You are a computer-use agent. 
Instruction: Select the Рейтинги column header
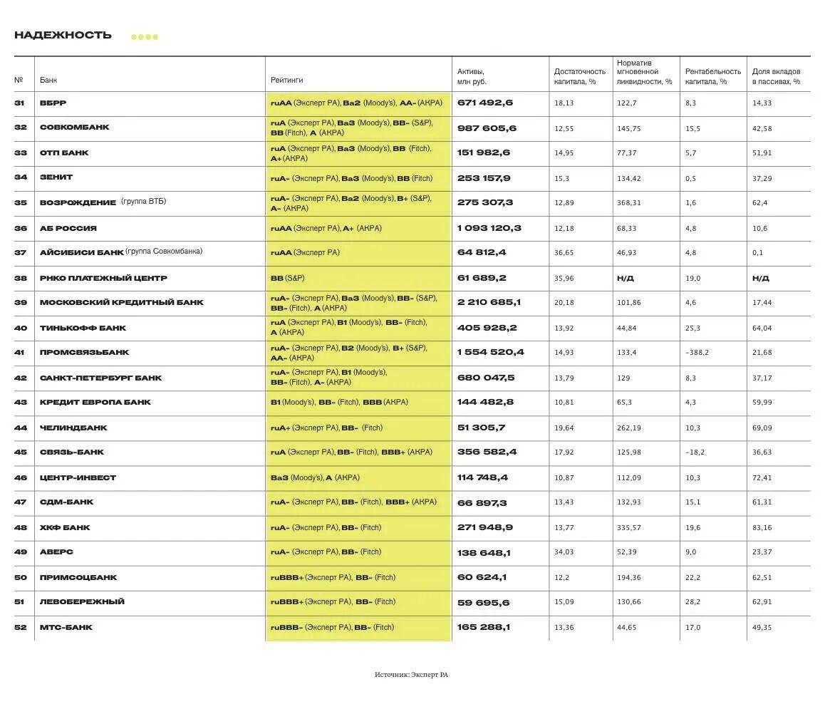click(x=286, y=80)
